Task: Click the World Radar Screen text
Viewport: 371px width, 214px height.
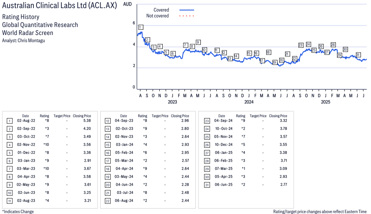Action: 28,33
